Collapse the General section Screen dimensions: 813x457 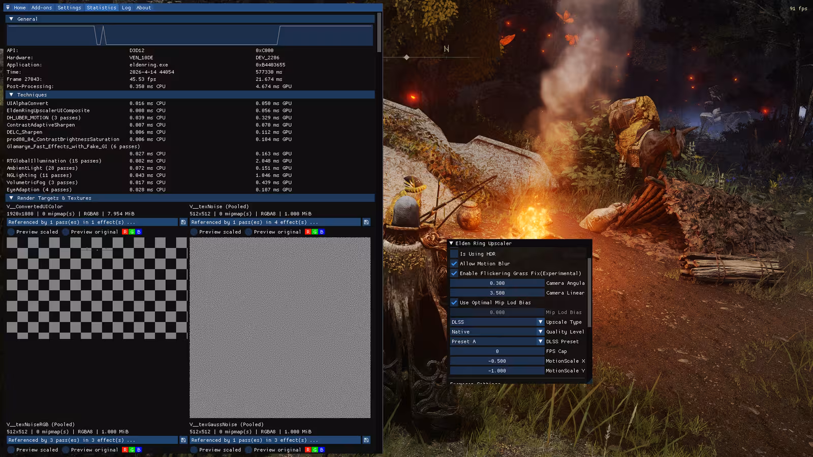(11, 19)
